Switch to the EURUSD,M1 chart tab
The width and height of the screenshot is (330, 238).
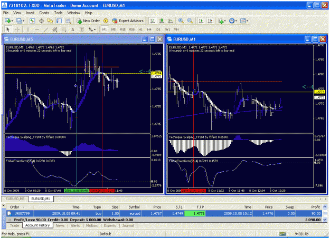(x=41, y=199)
